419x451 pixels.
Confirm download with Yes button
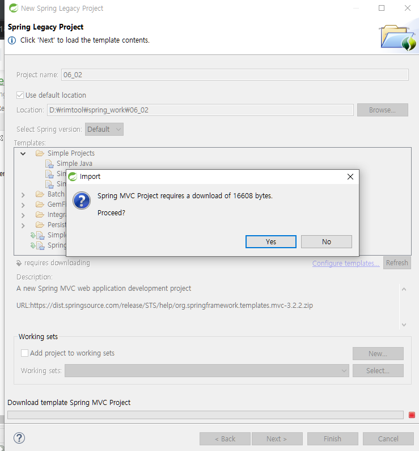tap(270, 241)
